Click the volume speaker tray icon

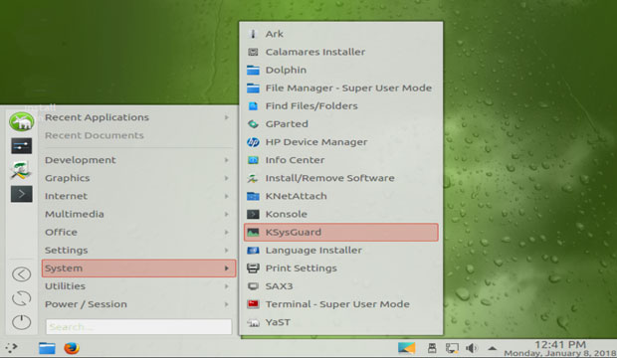click(x=472, y=348)
